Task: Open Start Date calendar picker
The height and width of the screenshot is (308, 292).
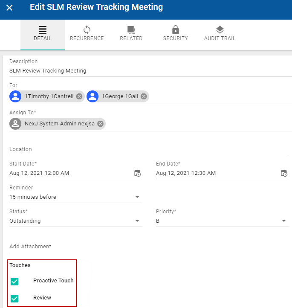Action: [x=137, y=173]
